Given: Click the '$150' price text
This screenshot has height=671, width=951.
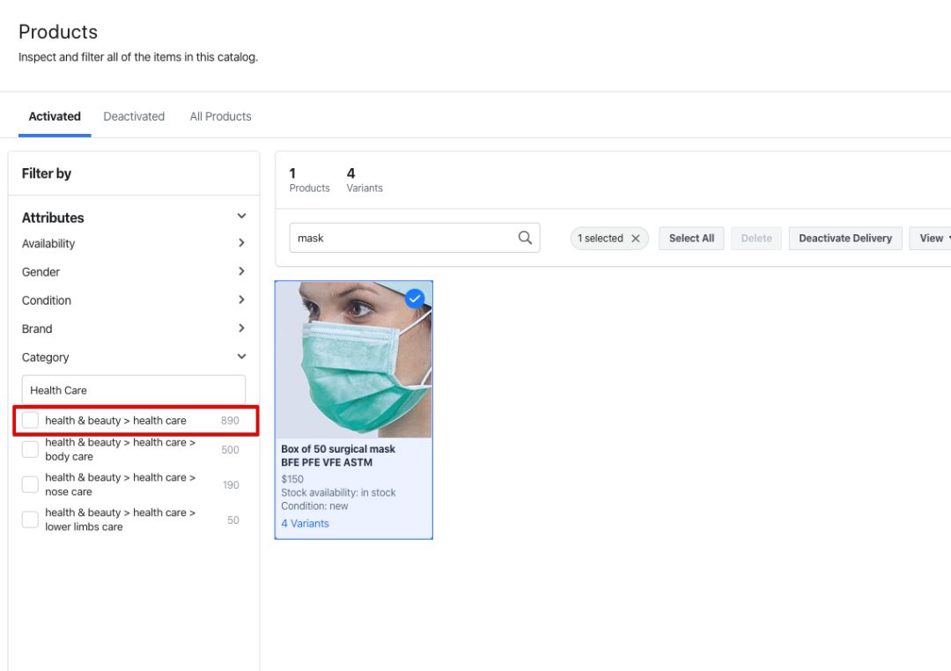Looking at the screenshot, I should click(x=292, y=479).
